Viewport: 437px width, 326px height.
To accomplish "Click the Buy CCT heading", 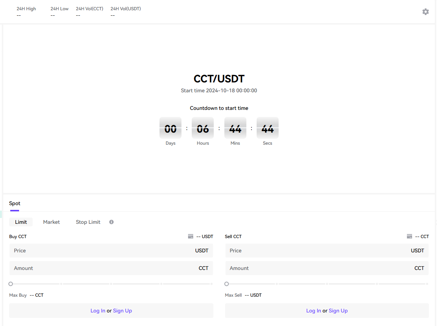I will (x=18, y=236).
